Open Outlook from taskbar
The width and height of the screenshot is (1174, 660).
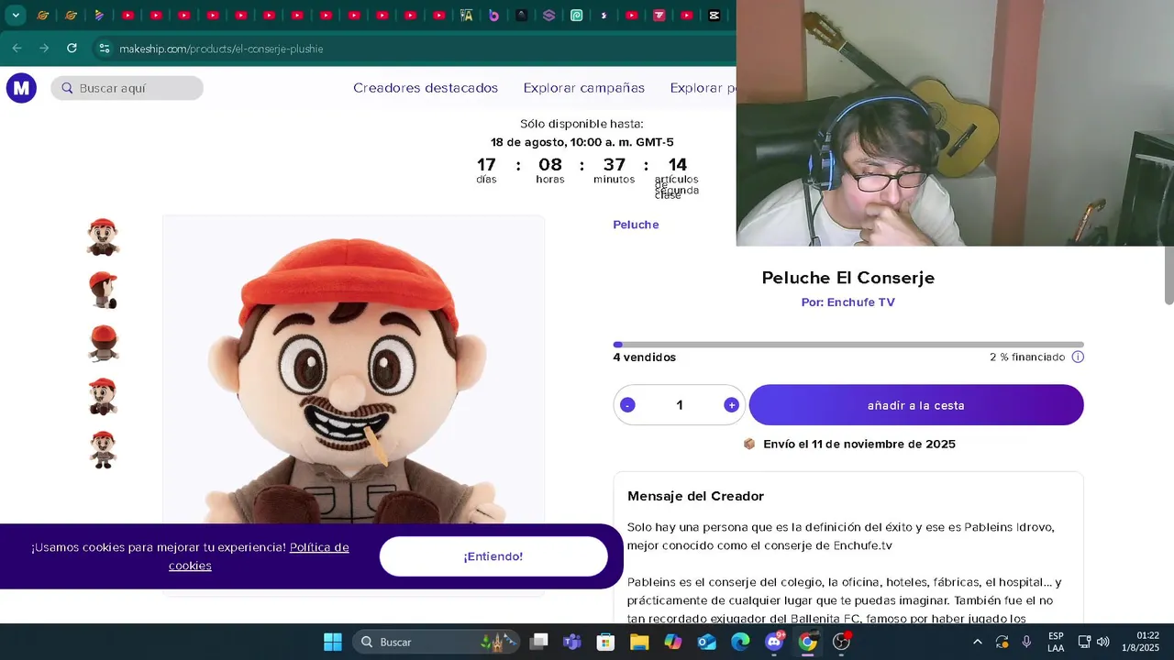coord(706,642)
